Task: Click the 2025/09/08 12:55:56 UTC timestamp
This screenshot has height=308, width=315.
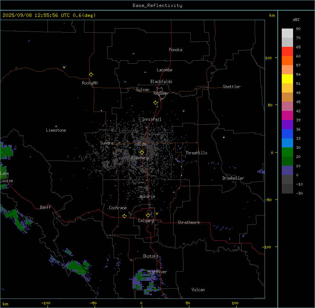Action: 36,15
